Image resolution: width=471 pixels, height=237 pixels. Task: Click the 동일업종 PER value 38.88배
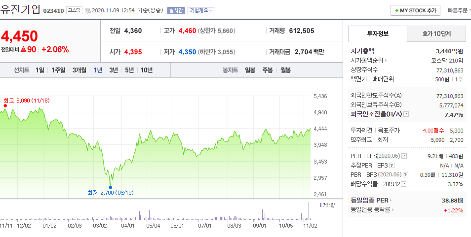click(x=453, y=200)
